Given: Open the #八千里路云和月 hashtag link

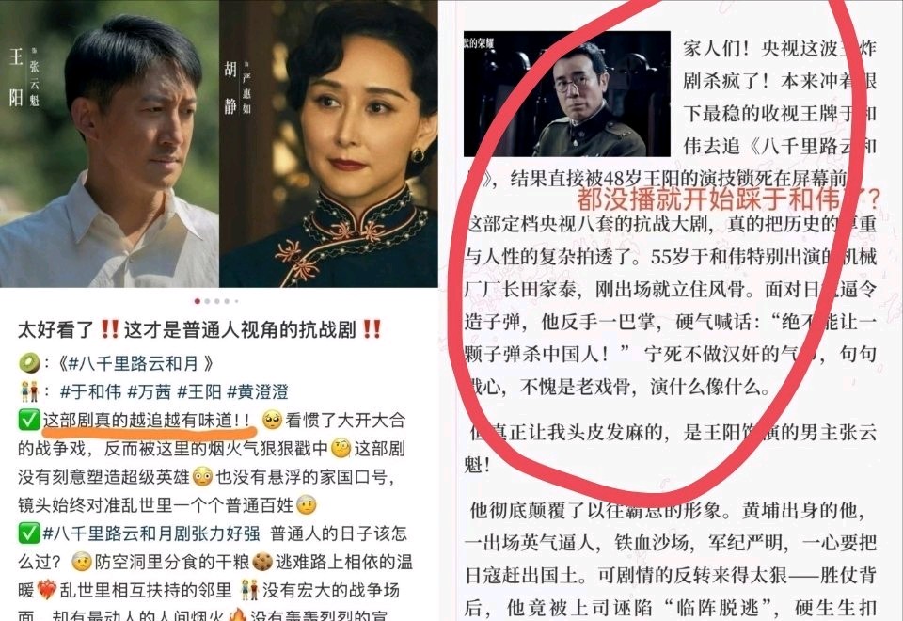Looking at the screenshot, I should [x=133, y=363].
